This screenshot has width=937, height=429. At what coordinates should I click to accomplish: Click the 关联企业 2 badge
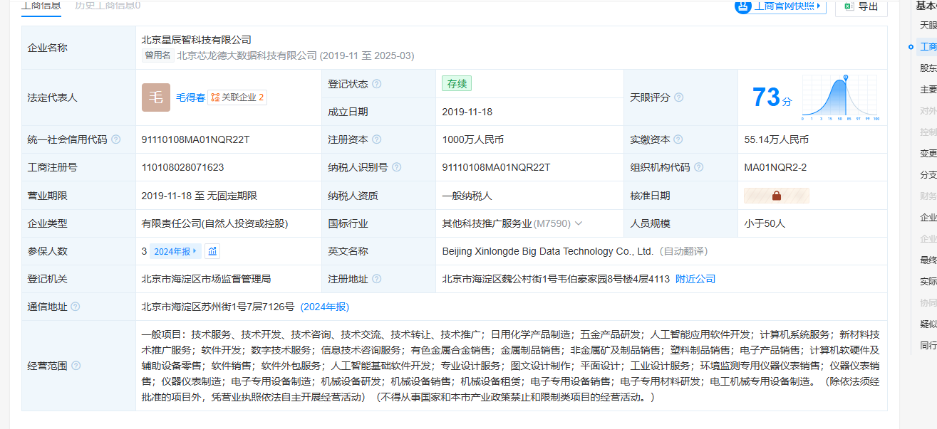[237, 97]
